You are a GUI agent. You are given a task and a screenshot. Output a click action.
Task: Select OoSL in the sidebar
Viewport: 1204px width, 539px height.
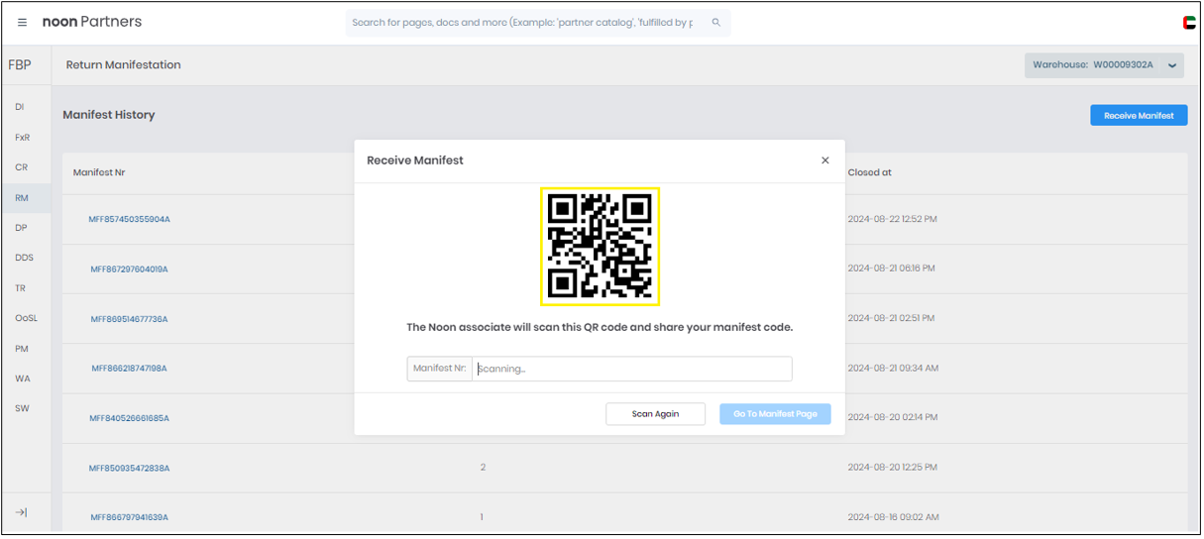(x=26, y=318)
